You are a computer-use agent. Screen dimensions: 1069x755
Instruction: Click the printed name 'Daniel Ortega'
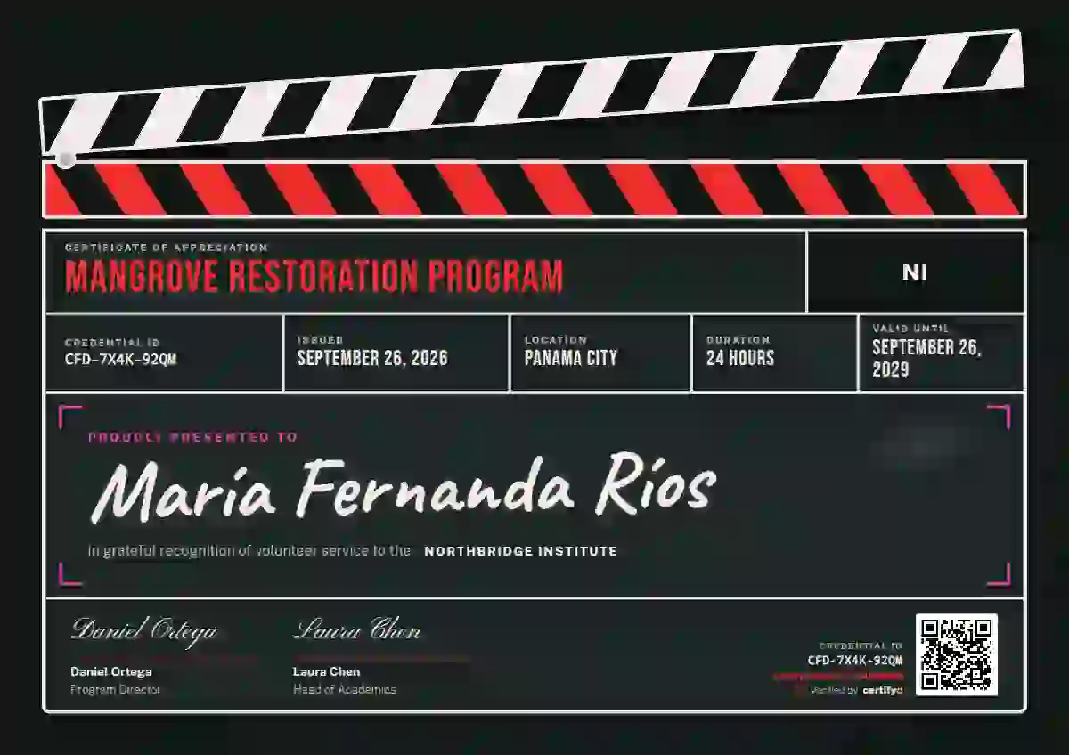coord(111,671)
